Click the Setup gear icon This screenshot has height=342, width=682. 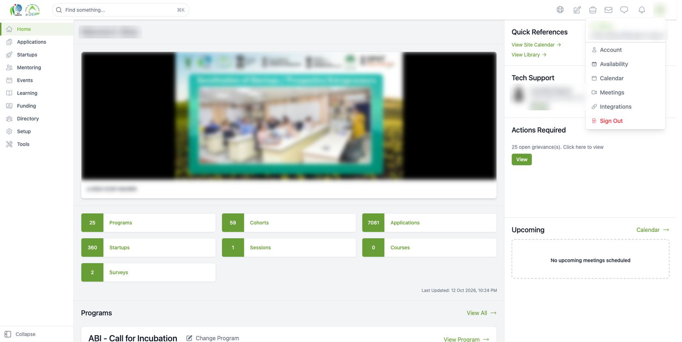(x=9, y=131)
